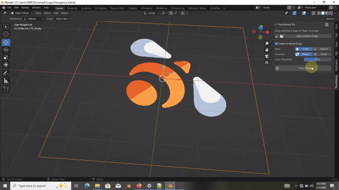339x190 pixels.
Task: Toggle proportional editing in header
Action: click(183, 13)
